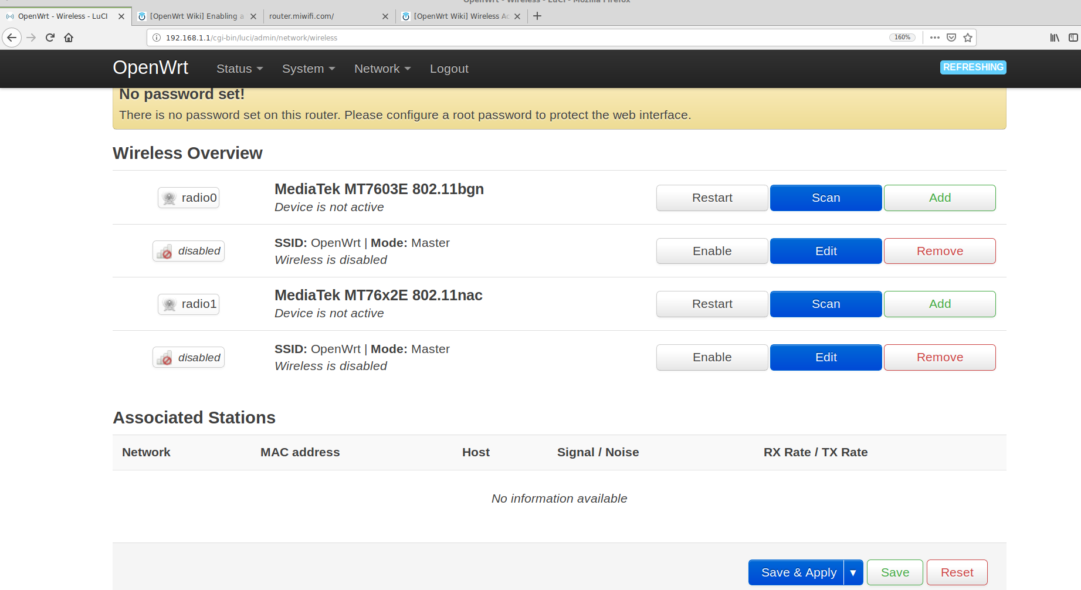Add a wireless network to radio1
Image resolution: width=1081 pixels, height=590 pixels.
pyautogui.click(x=940, y=304)
